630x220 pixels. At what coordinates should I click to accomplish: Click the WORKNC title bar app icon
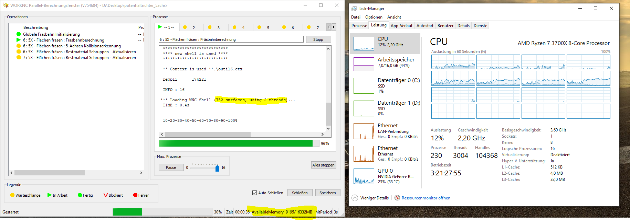coord(6,5)
